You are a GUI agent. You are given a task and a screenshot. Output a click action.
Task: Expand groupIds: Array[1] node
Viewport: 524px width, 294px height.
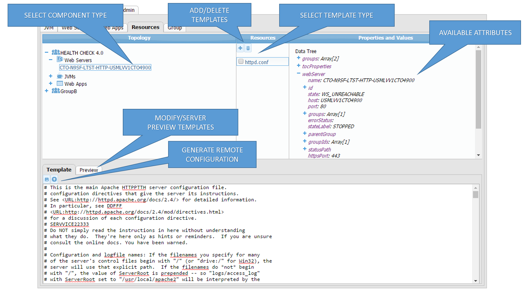pyautogui.click(x=305, y=142)
